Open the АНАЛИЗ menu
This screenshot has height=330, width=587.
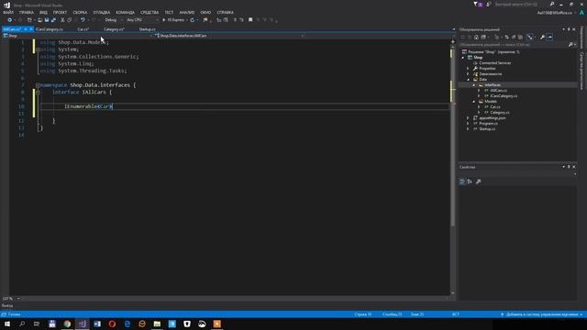pos(186,12)
